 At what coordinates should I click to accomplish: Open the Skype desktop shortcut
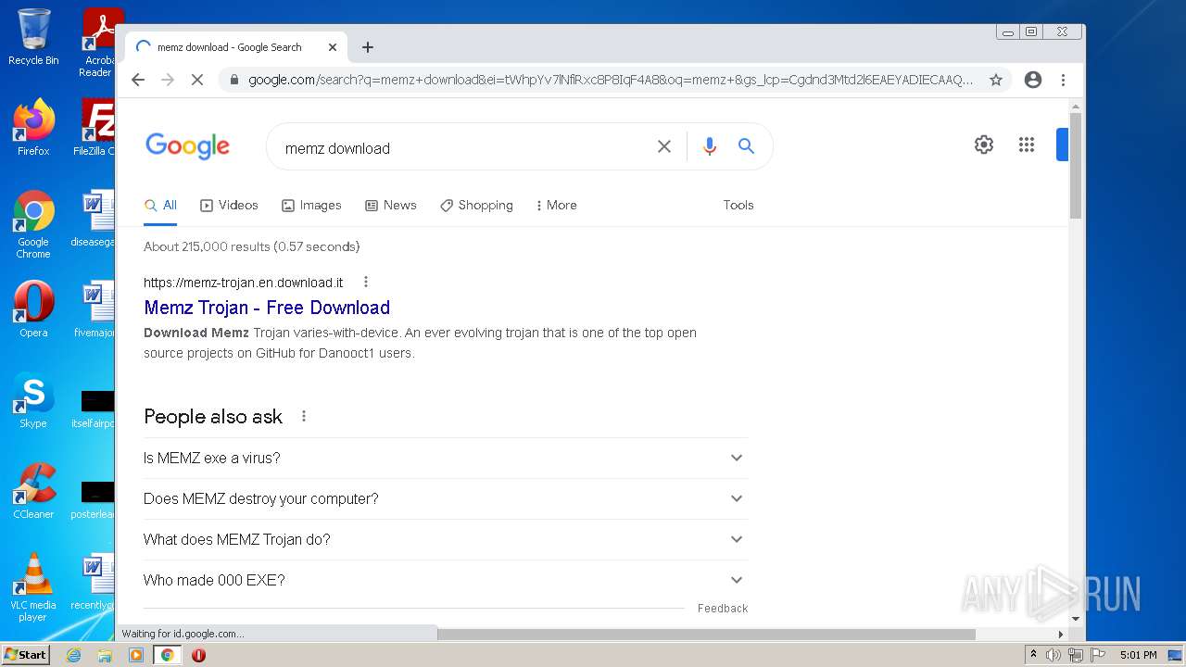tap(33, 400)
